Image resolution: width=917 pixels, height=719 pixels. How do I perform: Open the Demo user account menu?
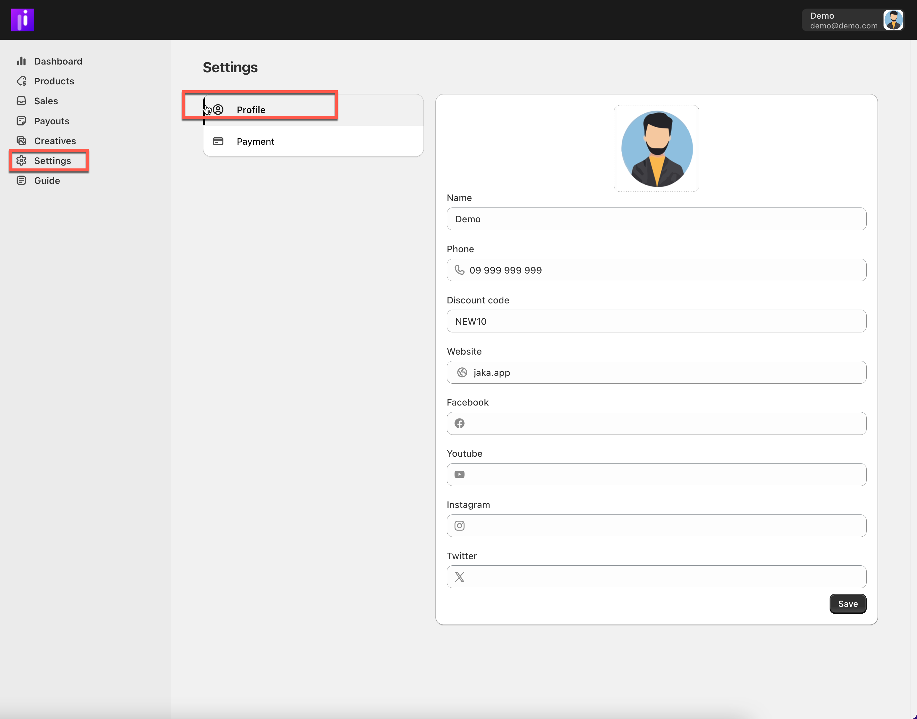[x=852, y=20]
